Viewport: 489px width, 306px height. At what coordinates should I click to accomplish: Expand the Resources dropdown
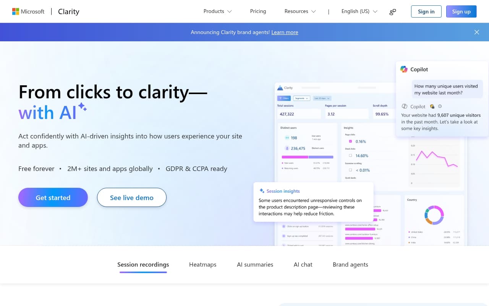click(300, 11)
